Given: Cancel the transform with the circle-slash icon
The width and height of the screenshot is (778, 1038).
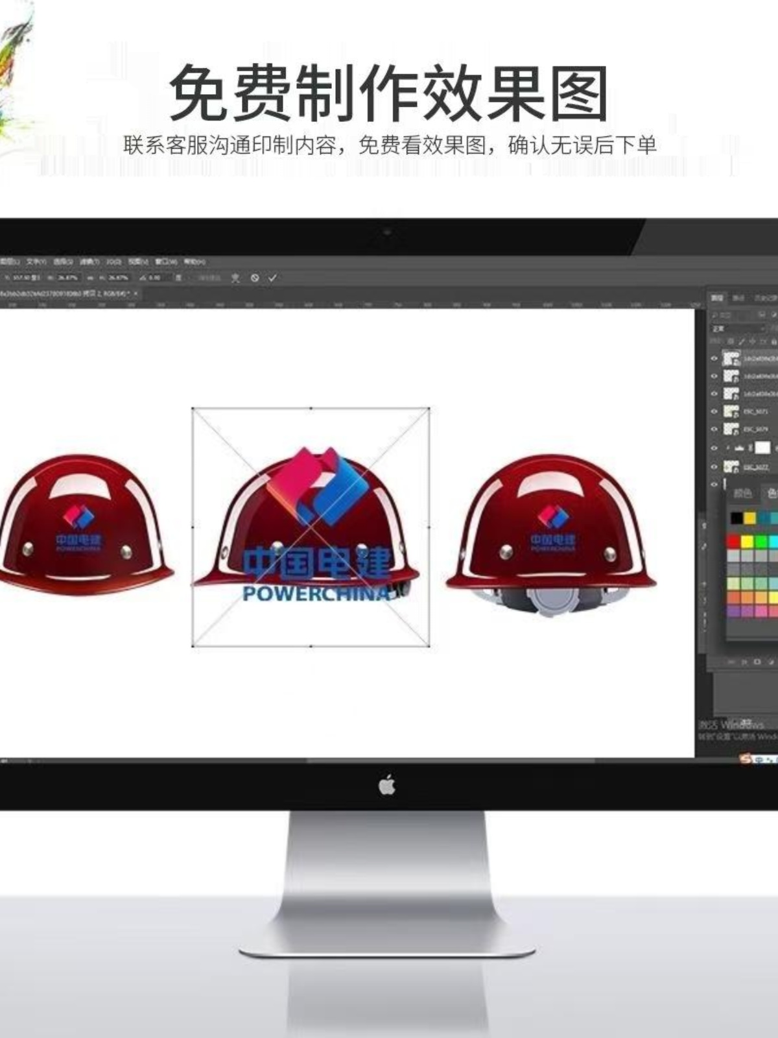Looking at the screenshot, I should click(255, 278).
